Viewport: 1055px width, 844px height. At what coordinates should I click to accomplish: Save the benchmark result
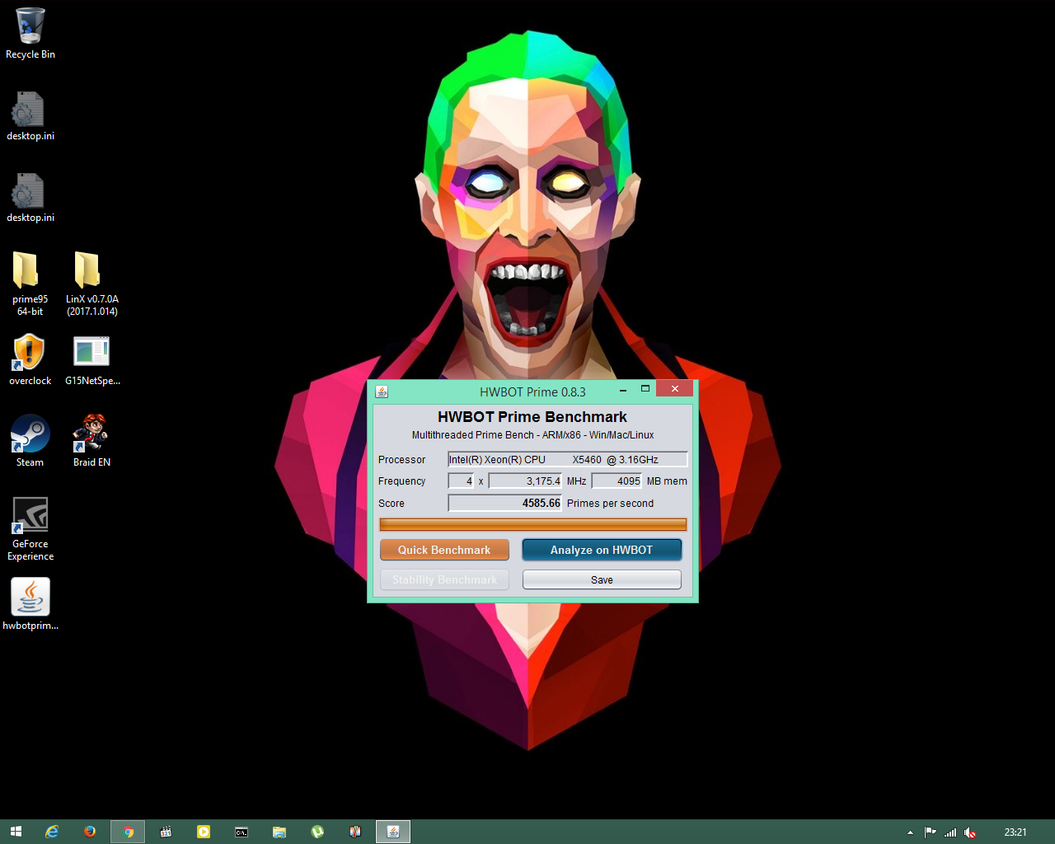click(602, 579)
